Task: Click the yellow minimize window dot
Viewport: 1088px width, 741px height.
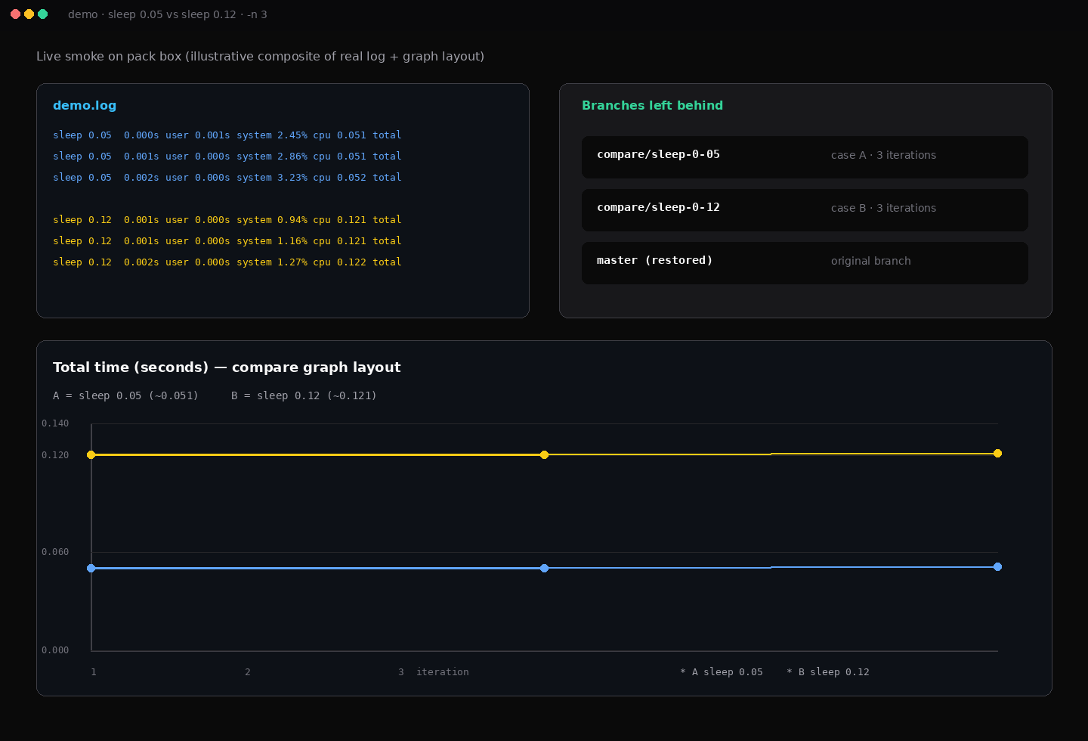Action: (x=29, y=14)
